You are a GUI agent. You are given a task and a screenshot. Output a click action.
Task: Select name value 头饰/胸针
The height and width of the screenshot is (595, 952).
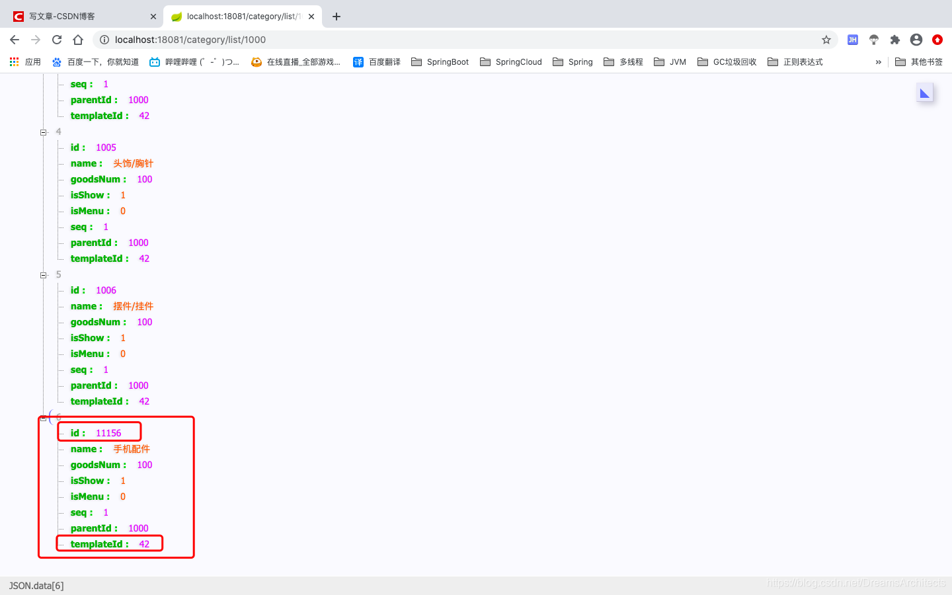[x=133, y=163]
